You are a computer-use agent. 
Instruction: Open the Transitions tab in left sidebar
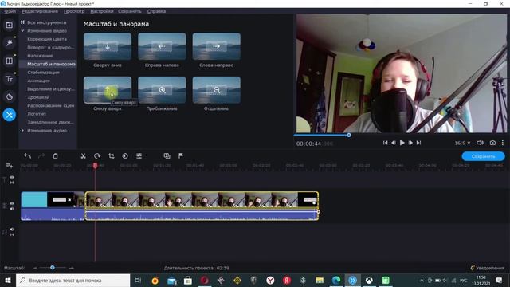click(9, 61)
